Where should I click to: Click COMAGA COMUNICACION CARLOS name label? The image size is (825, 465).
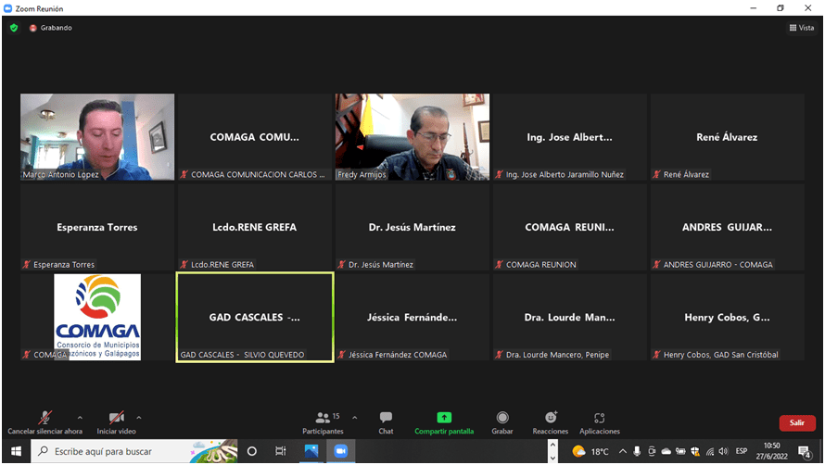click(x=258, y=175)
